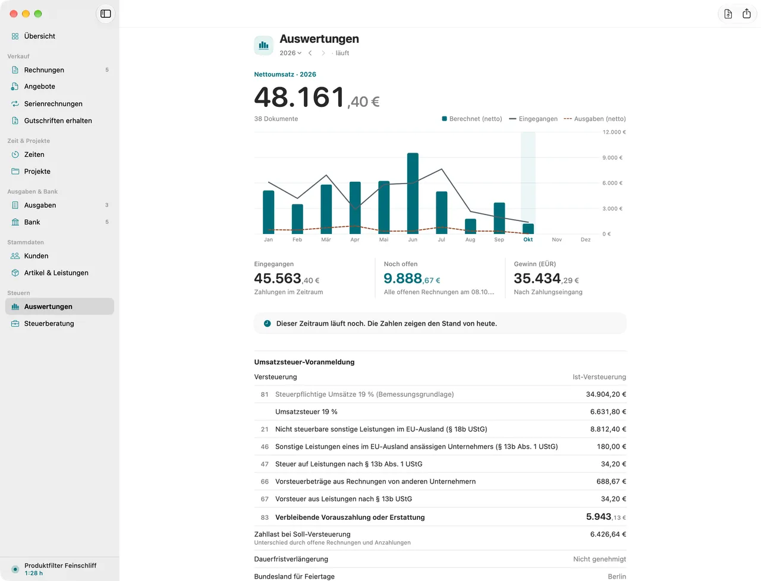This screenshot has width=761, height=581.
Task: Click the Kunden people icon
Action: pos(15,256)
